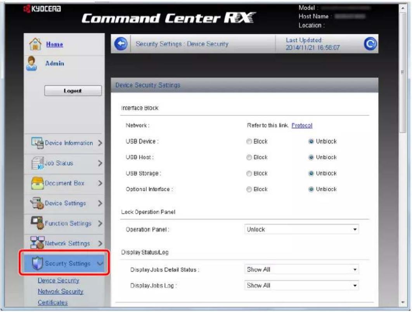The height and width of the screenshot is (312, 412).
Task: Click the Function Settings icon
Action: 37,223
